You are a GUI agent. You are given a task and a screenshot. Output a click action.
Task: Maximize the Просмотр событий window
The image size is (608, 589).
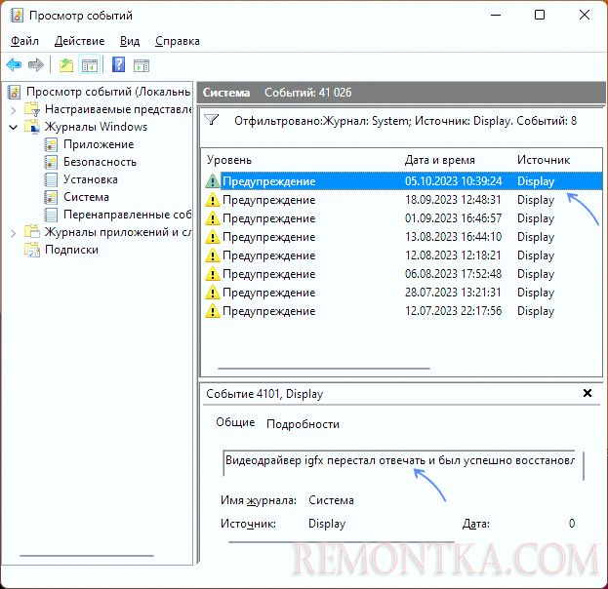pos(540,15)
